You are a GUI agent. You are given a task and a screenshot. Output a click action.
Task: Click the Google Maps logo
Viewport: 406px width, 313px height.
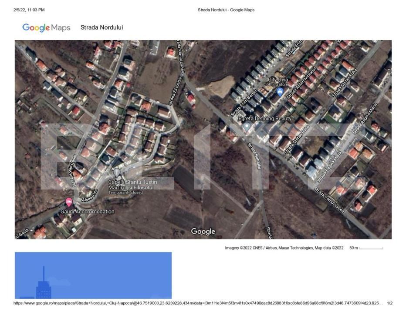pyautogui.click(x=47, y=28)
